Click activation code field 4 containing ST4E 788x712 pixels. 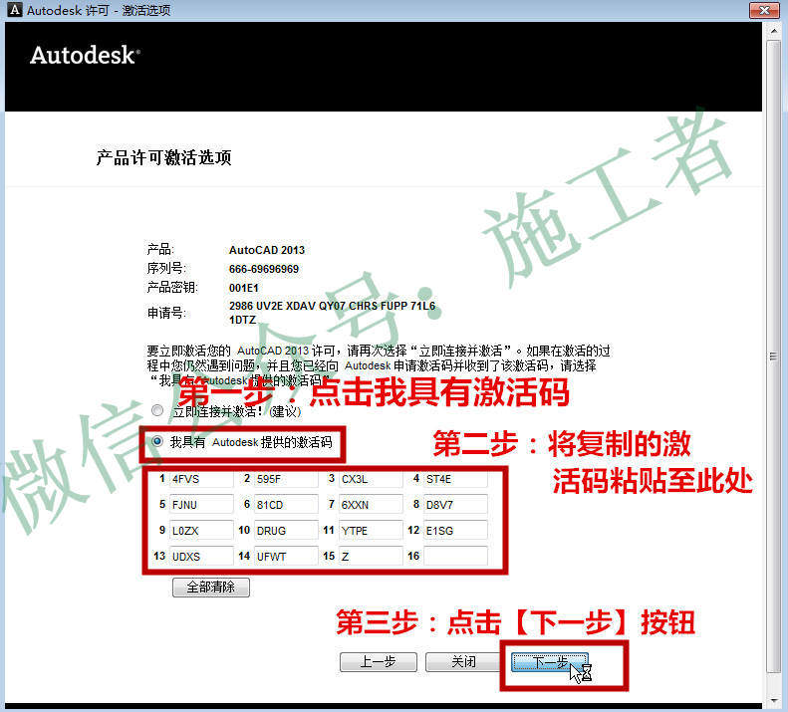pos(455,479)
